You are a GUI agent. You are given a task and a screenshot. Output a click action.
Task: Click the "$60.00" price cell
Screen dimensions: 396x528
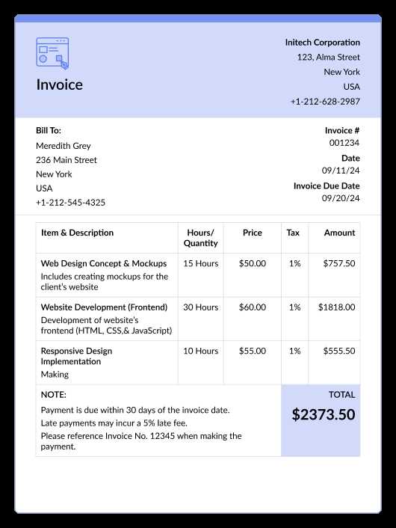coord(253,307)
